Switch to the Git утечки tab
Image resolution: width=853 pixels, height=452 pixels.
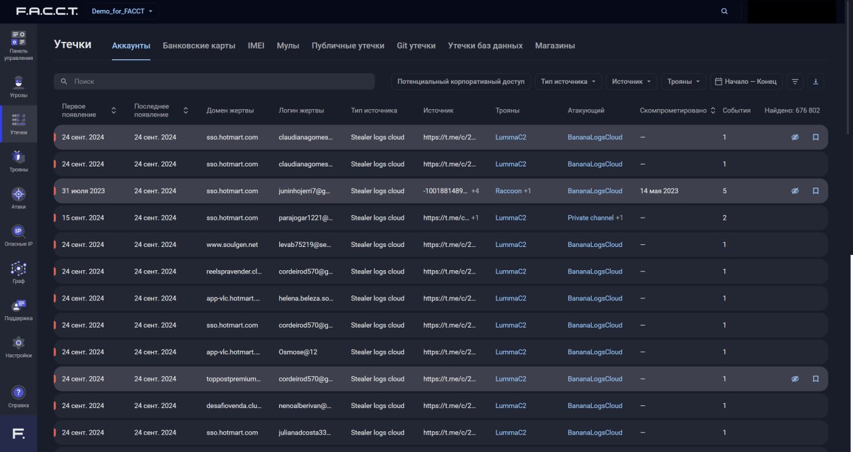(x=416, y=46)
